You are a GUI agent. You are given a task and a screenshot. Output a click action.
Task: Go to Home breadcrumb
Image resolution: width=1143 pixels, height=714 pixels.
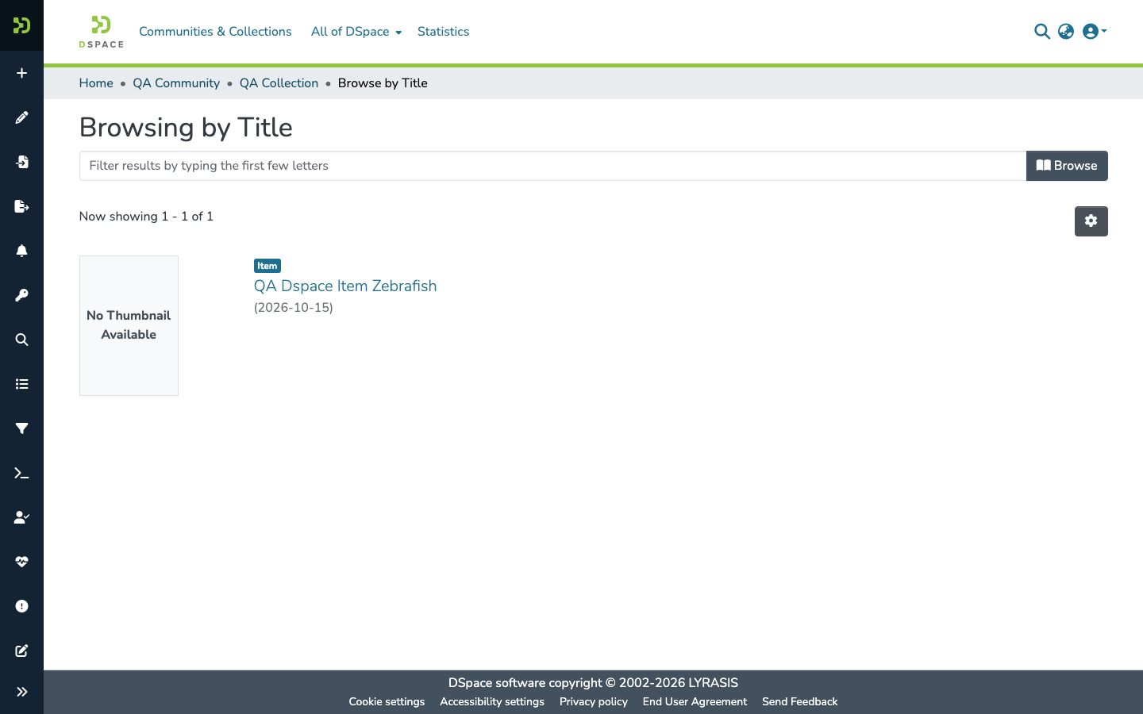(96, 83)
